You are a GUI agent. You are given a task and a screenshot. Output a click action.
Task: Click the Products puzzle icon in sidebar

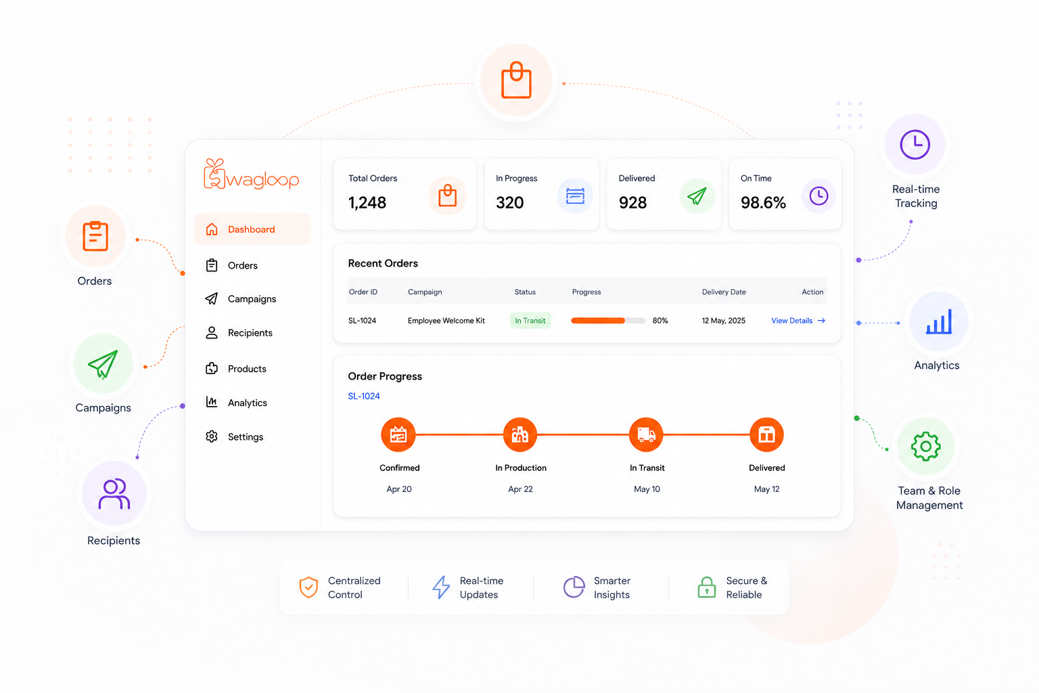click(x=212, y=369)
